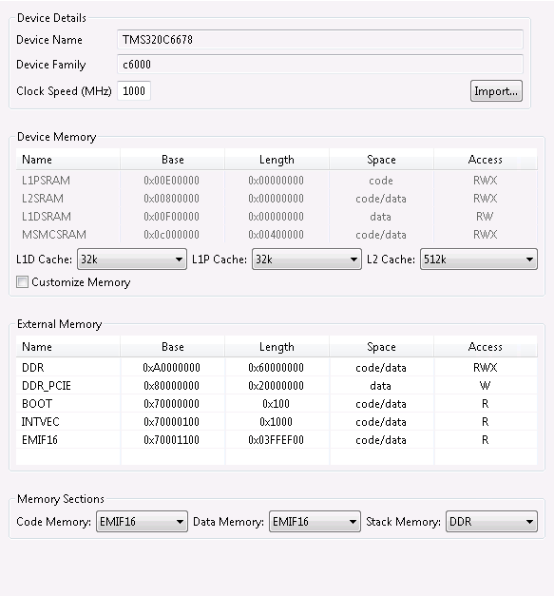This screenshot has height=596, width=554.
Task: Click the Device Family field
Action: [x=320, y=65]
